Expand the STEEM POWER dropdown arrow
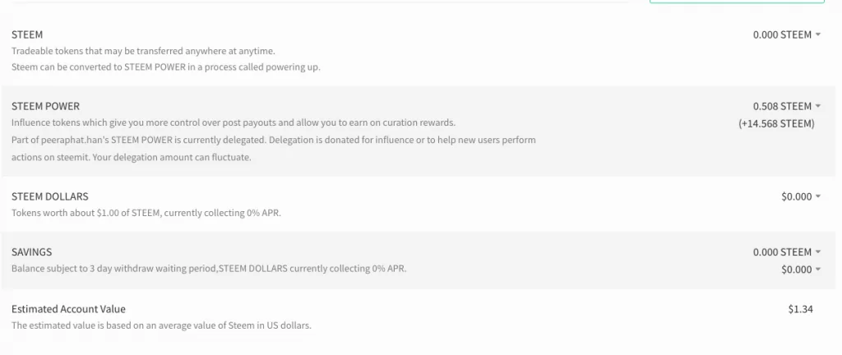Image resolution: width=842 pixels, height=355 pixels. click(x=818, y=107)
